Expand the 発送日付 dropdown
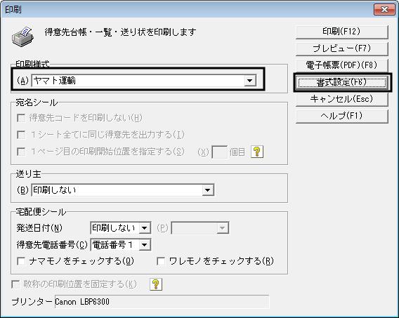 (144, 228)
